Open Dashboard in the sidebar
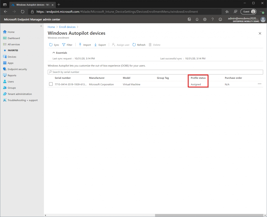 pyautogui.click(x=11, y=38)
